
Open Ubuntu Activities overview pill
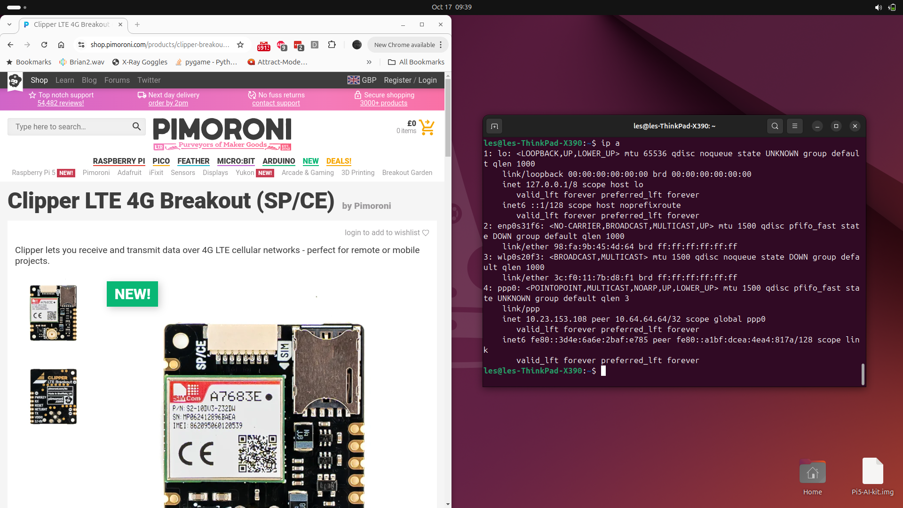pos(17,7)
